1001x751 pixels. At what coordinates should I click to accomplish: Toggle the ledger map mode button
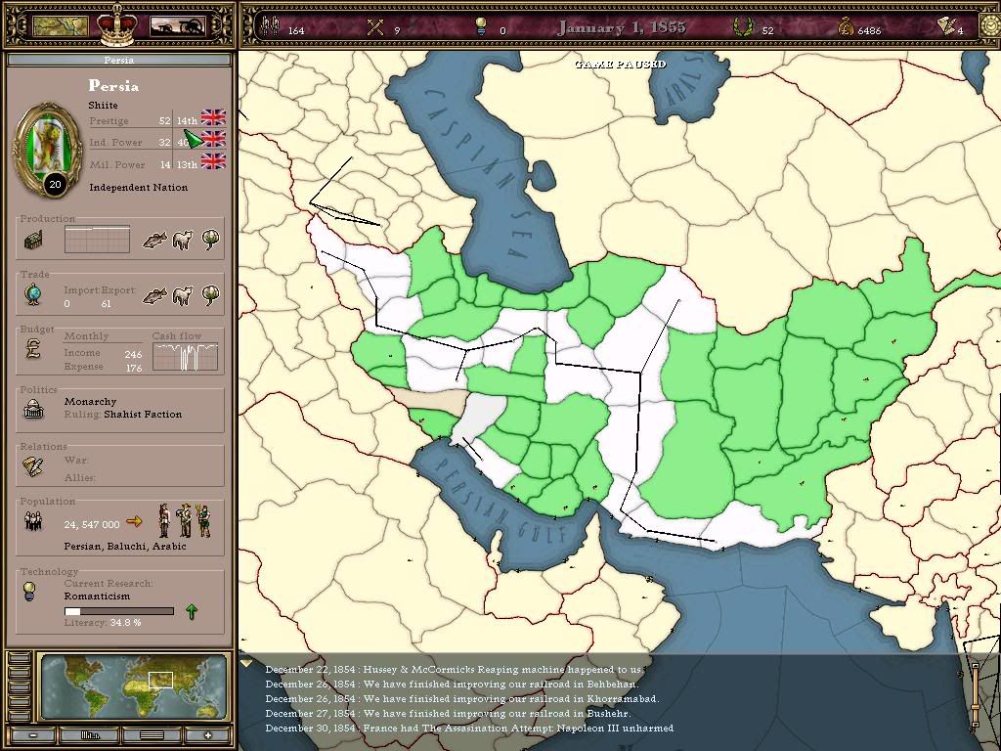151,735
